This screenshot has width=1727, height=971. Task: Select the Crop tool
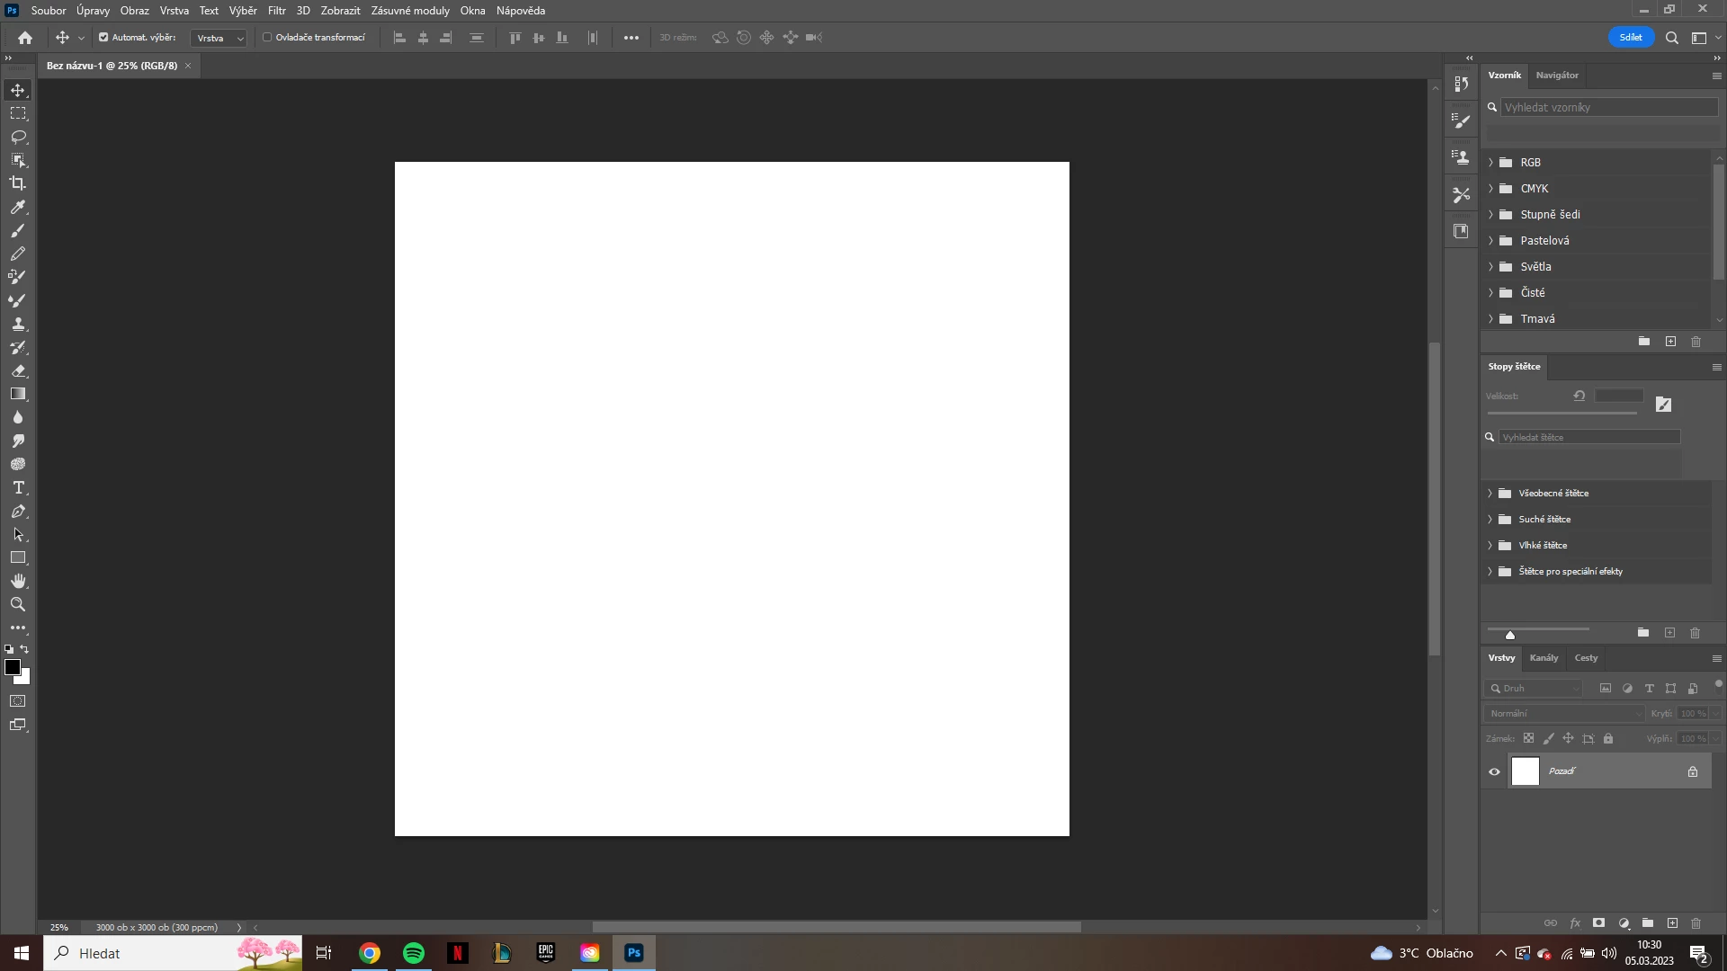(x=18, y=183)
